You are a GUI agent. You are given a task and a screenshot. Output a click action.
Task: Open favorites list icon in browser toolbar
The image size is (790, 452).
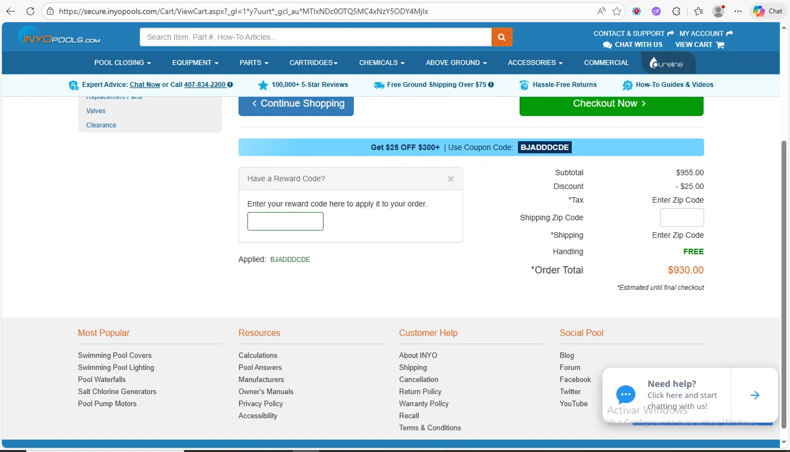pos(698,11)
